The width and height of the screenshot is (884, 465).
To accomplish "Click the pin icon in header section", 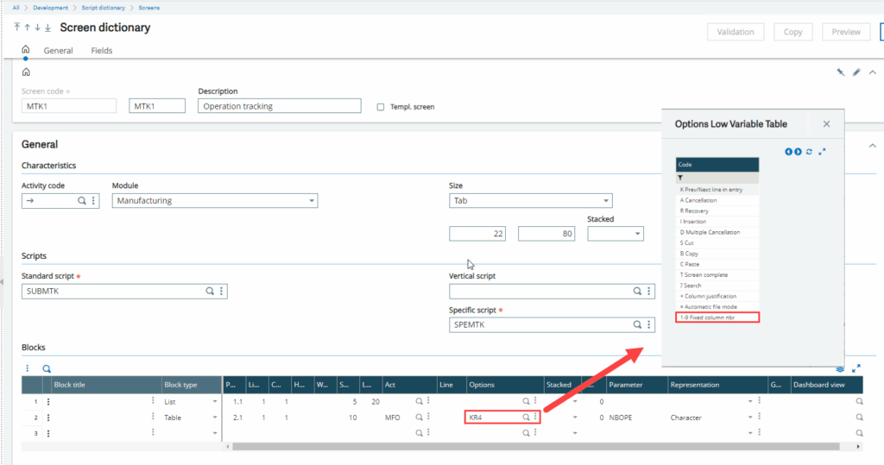I will [840, 72].
